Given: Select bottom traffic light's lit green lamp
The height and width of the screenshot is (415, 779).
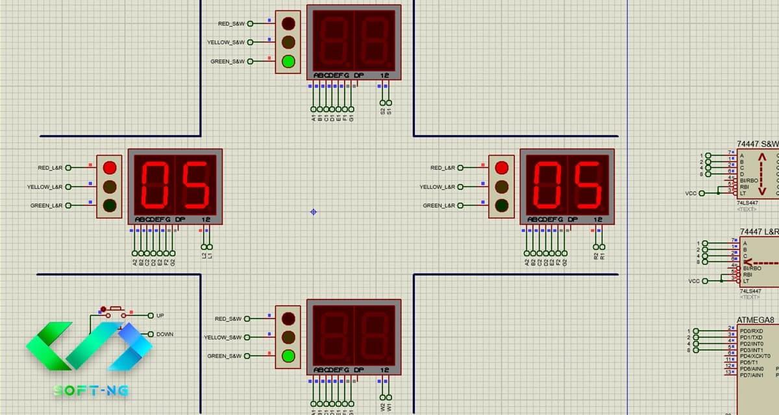Looking at the screenshot, I should pyautogui.click(x=288, y=356).
